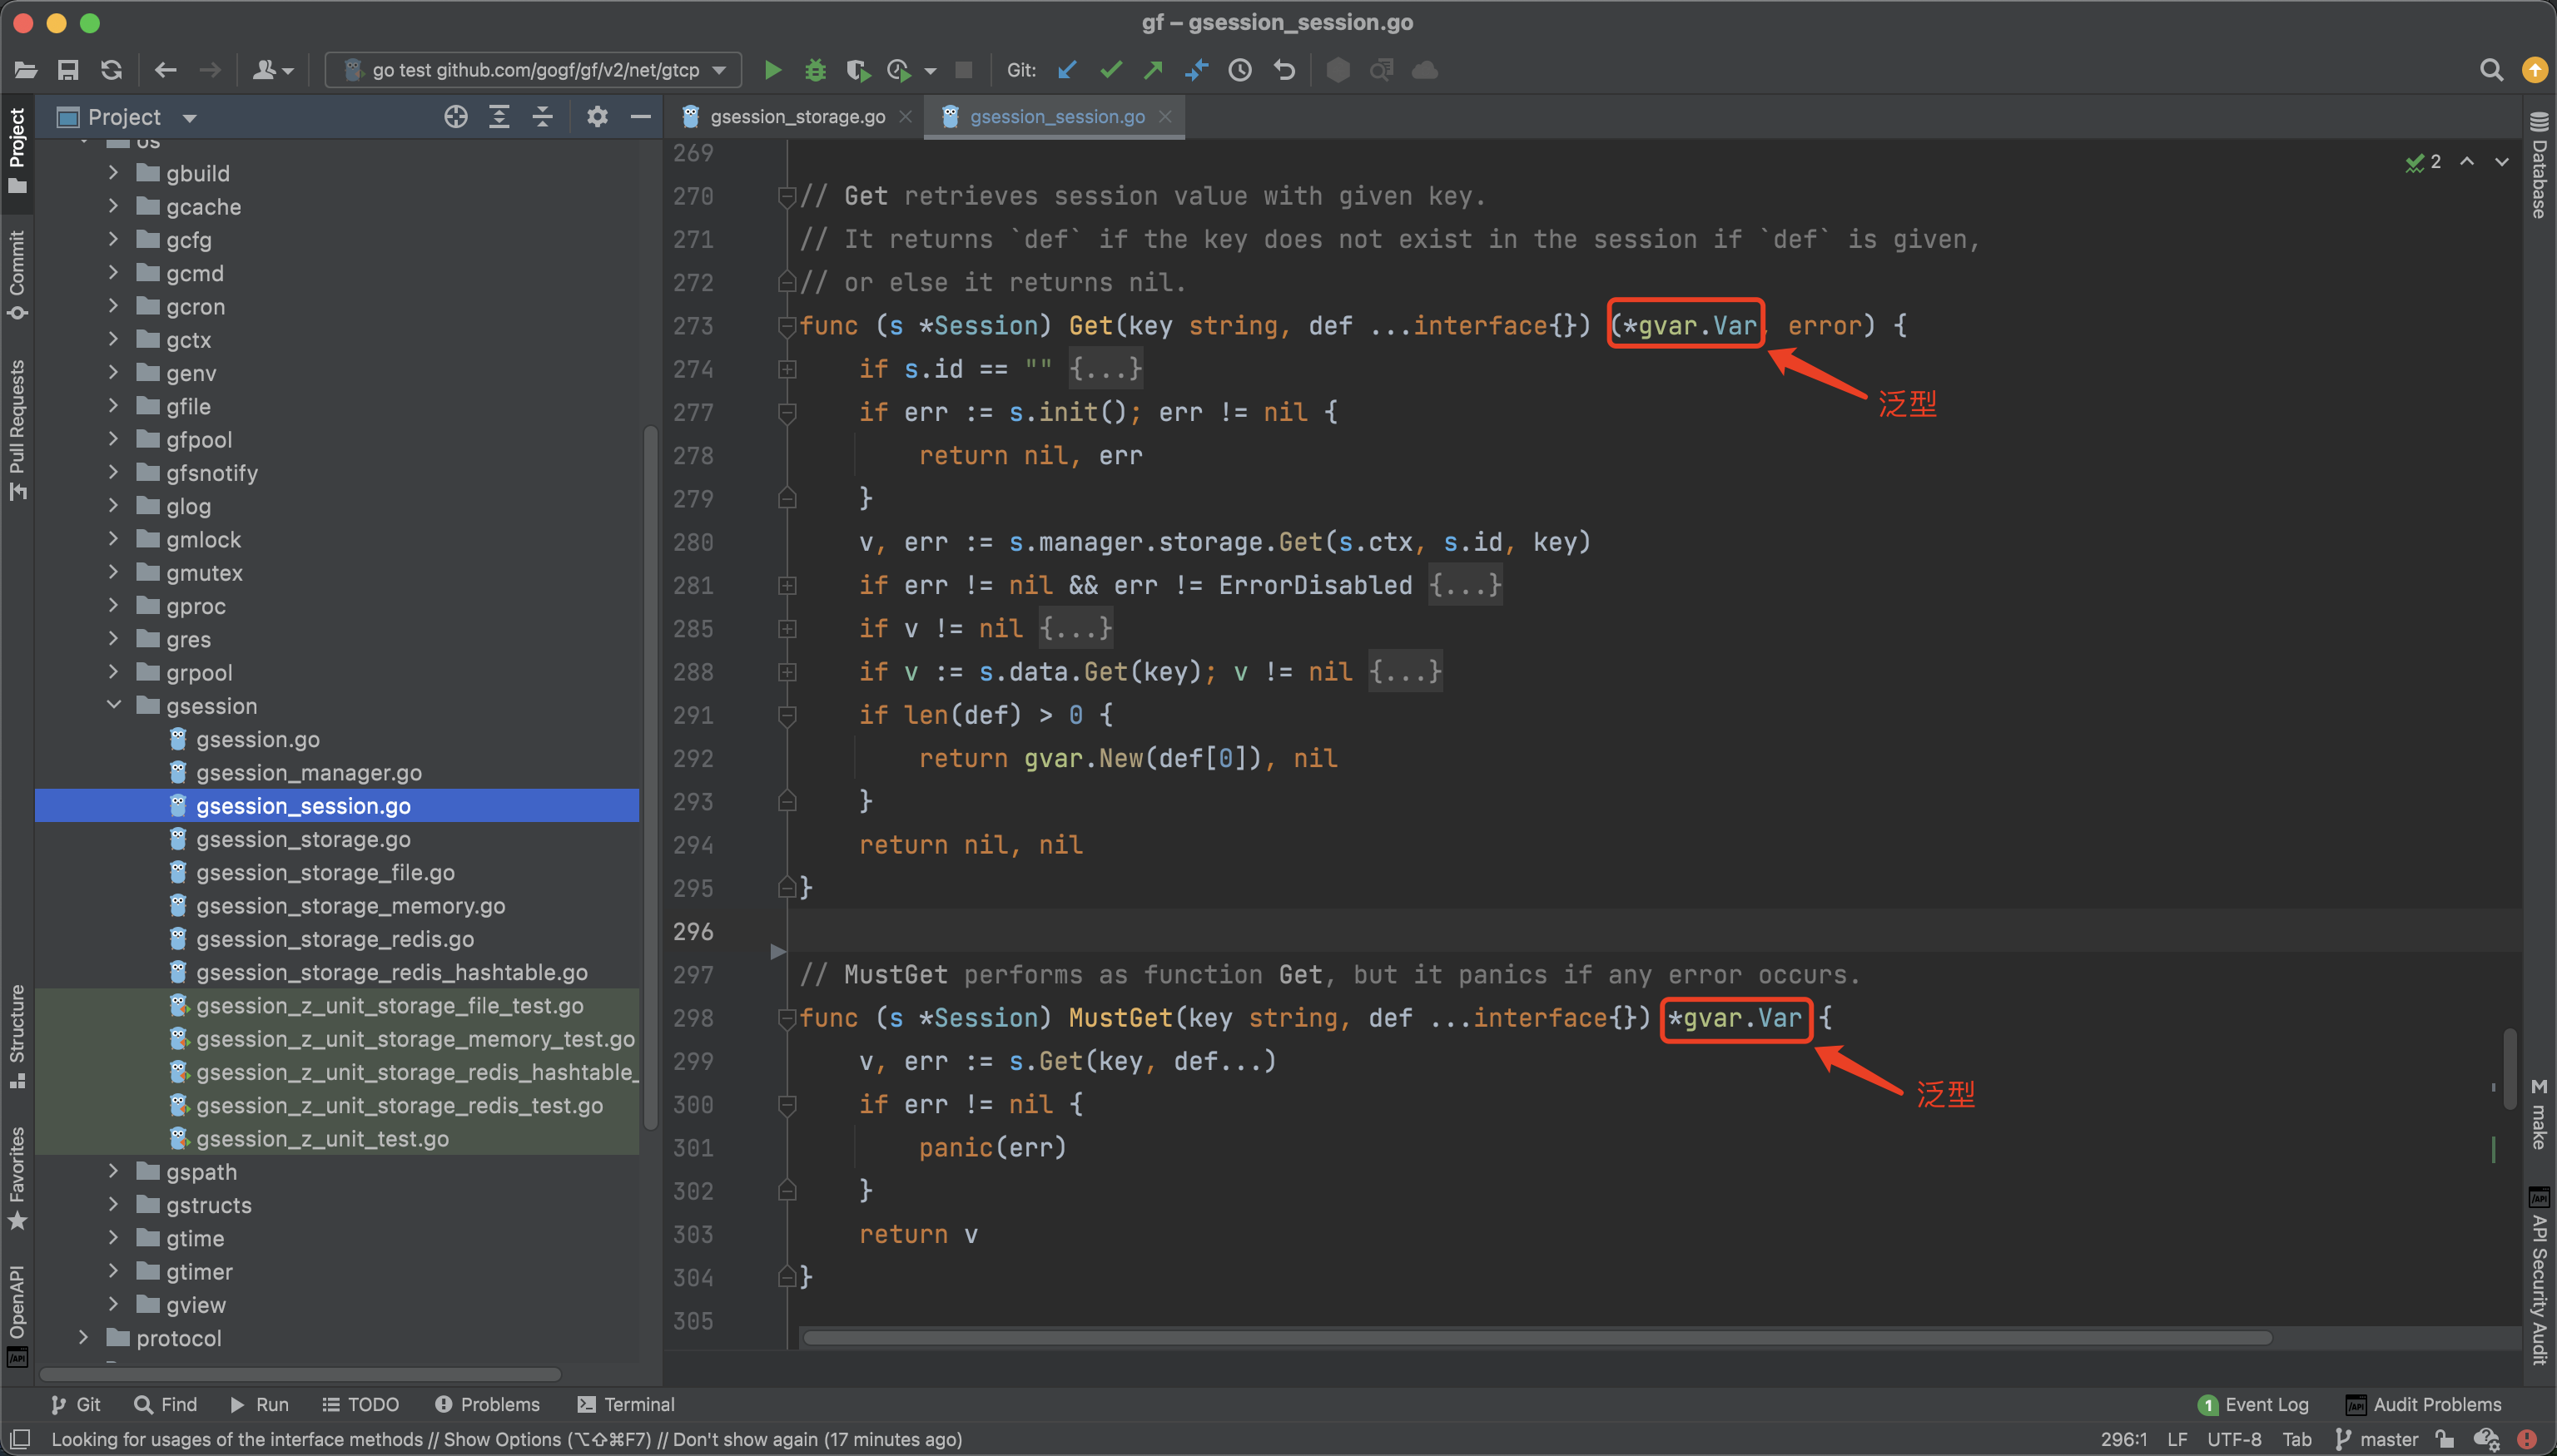2557x1456 pixels.
Task: Expand the gcache folder
Action: (x=114, y=207)
